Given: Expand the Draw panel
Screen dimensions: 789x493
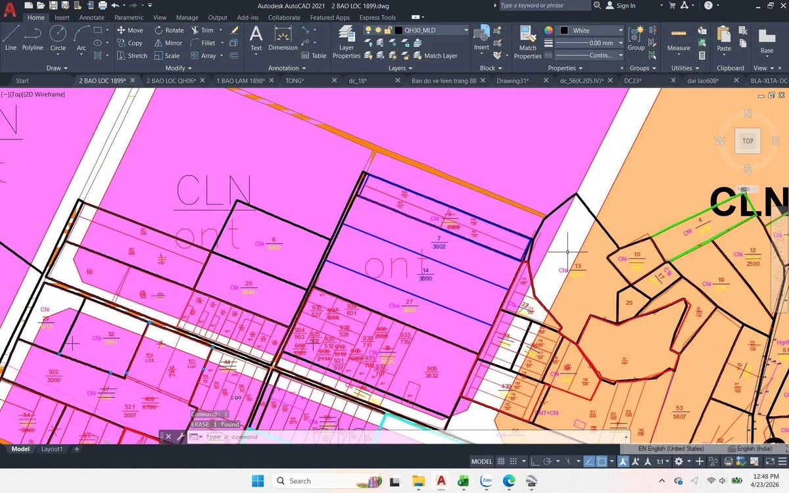Looking at the screenshot, I should [57, 68].
